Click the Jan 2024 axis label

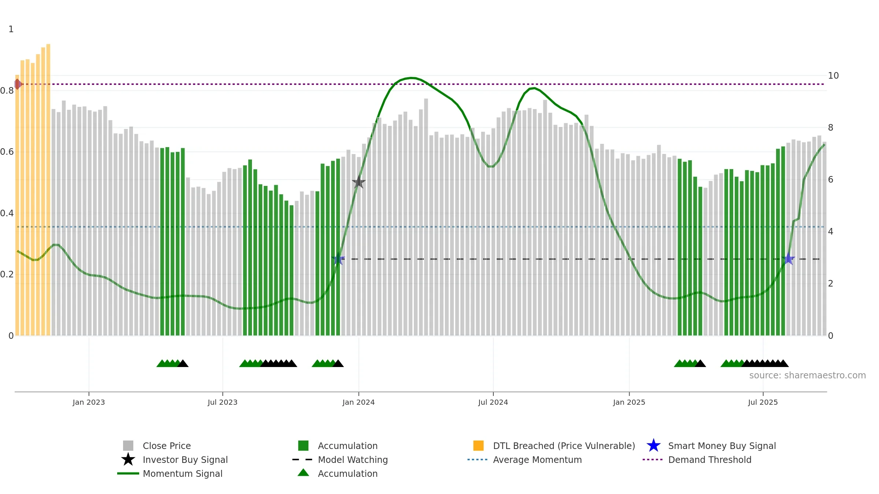tap(359, 403)
